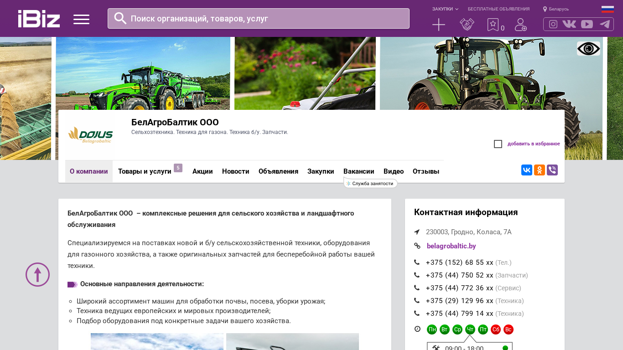
Task: Click the search magnifier icon
Action: pos(120,18)
